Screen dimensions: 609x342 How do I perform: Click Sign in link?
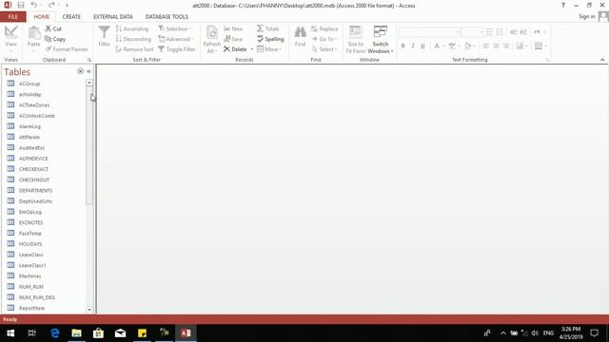coord(586,17)
